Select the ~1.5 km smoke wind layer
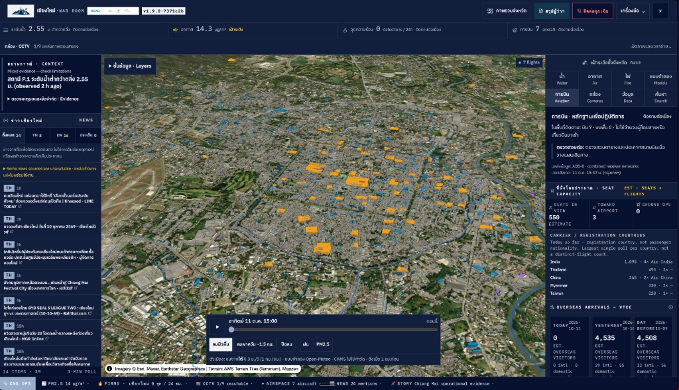 tap(255, 344)
